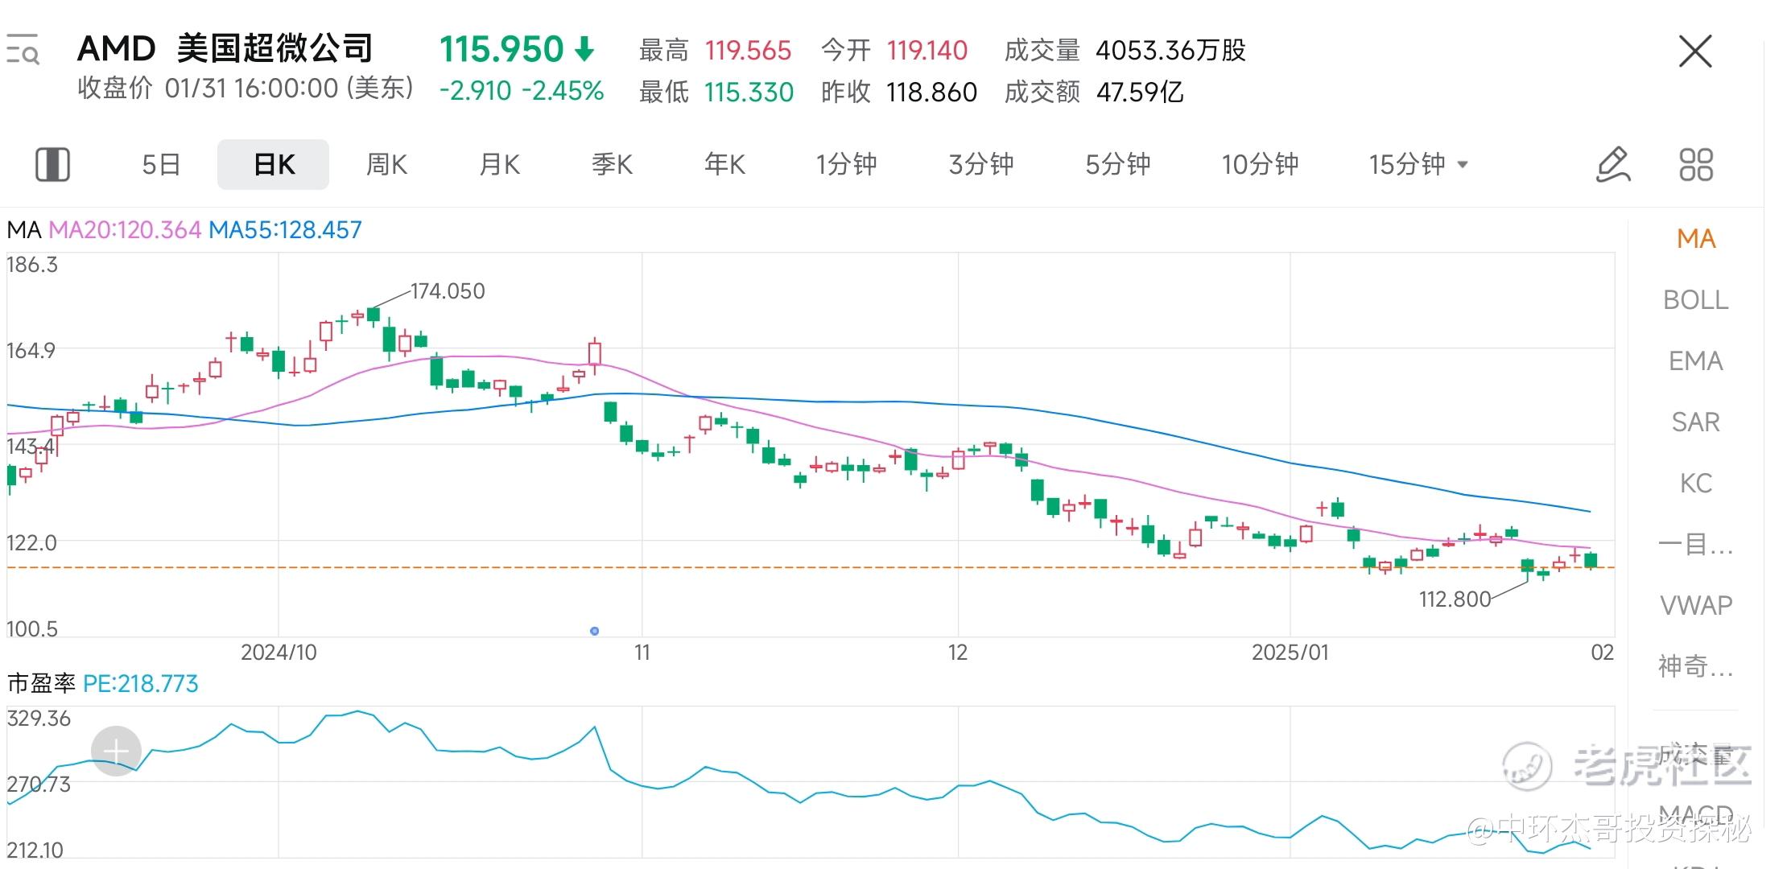Open the drawing pencil tool
Image resolution: width=1787 pixels, height=869 pixels.
[1612, 164]
